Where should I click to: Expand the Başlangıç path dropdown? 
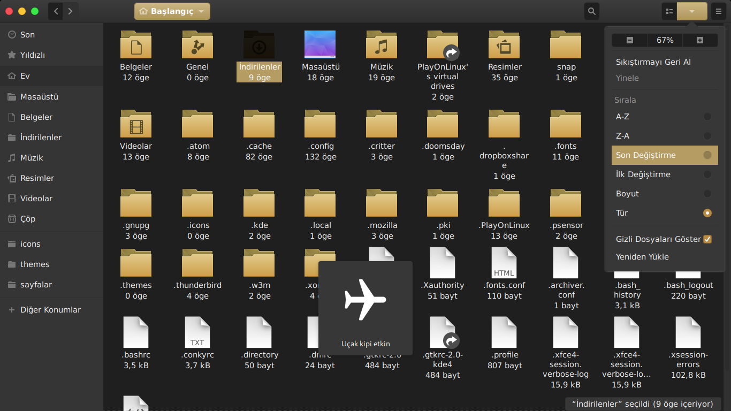click(x=172, y=11)
